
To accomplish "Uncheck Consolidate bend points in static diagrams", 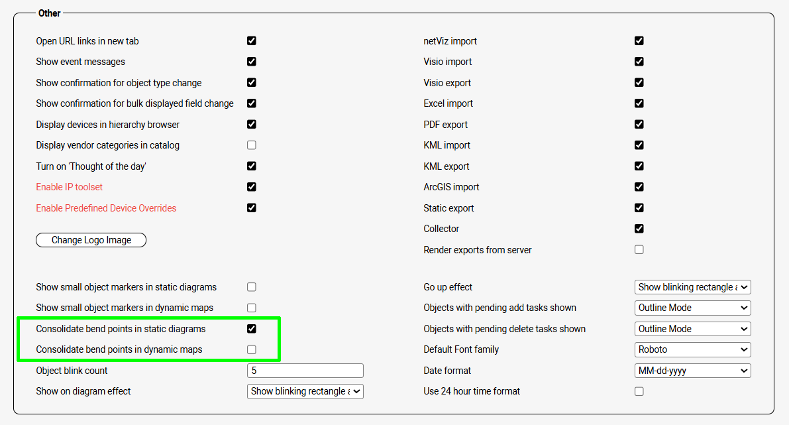I will [252, 329].
